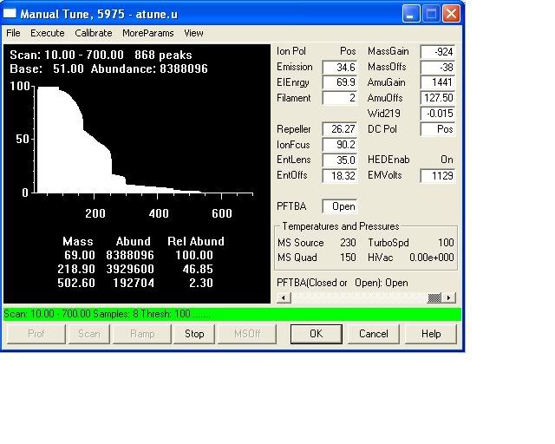Click the ElEnrgy input field
The width and height of the screenshot is (555, 444).
point(339,83)
